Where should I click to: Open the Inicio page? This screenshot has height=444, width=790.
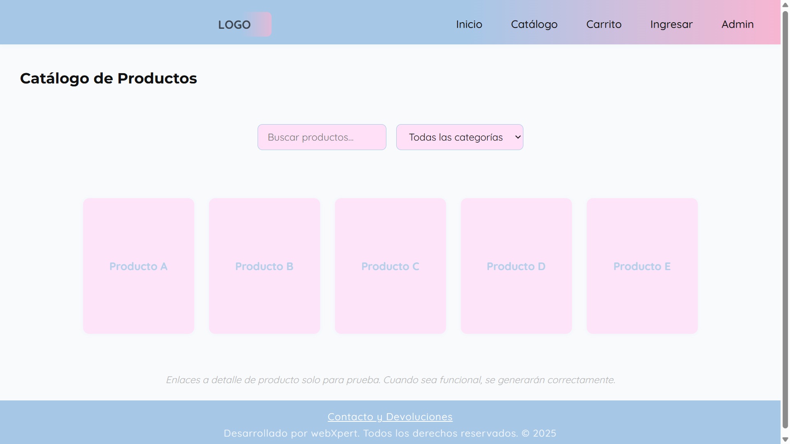tap(469, 24)
